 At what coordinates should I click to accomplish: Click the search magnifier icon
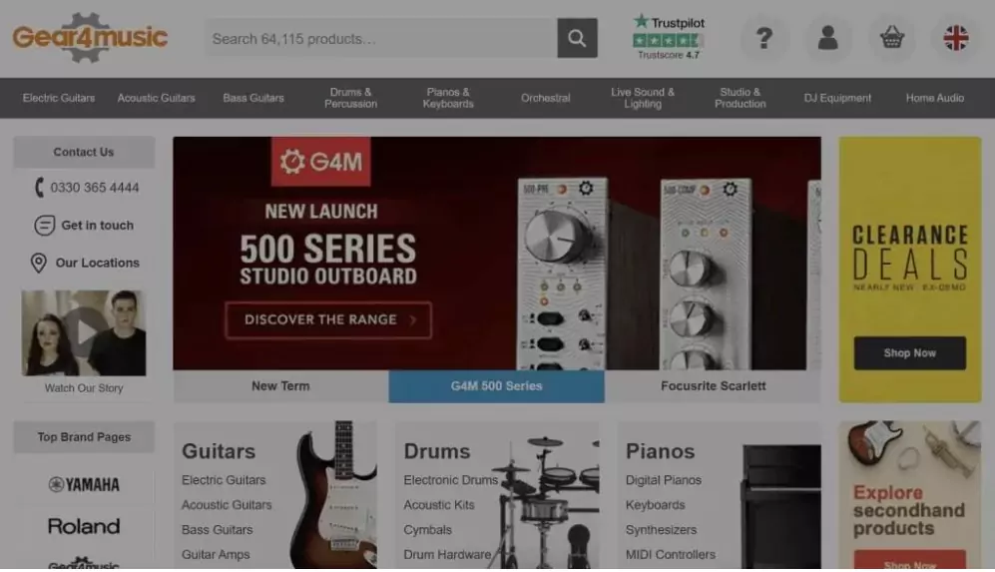click(x=577, y=38)
